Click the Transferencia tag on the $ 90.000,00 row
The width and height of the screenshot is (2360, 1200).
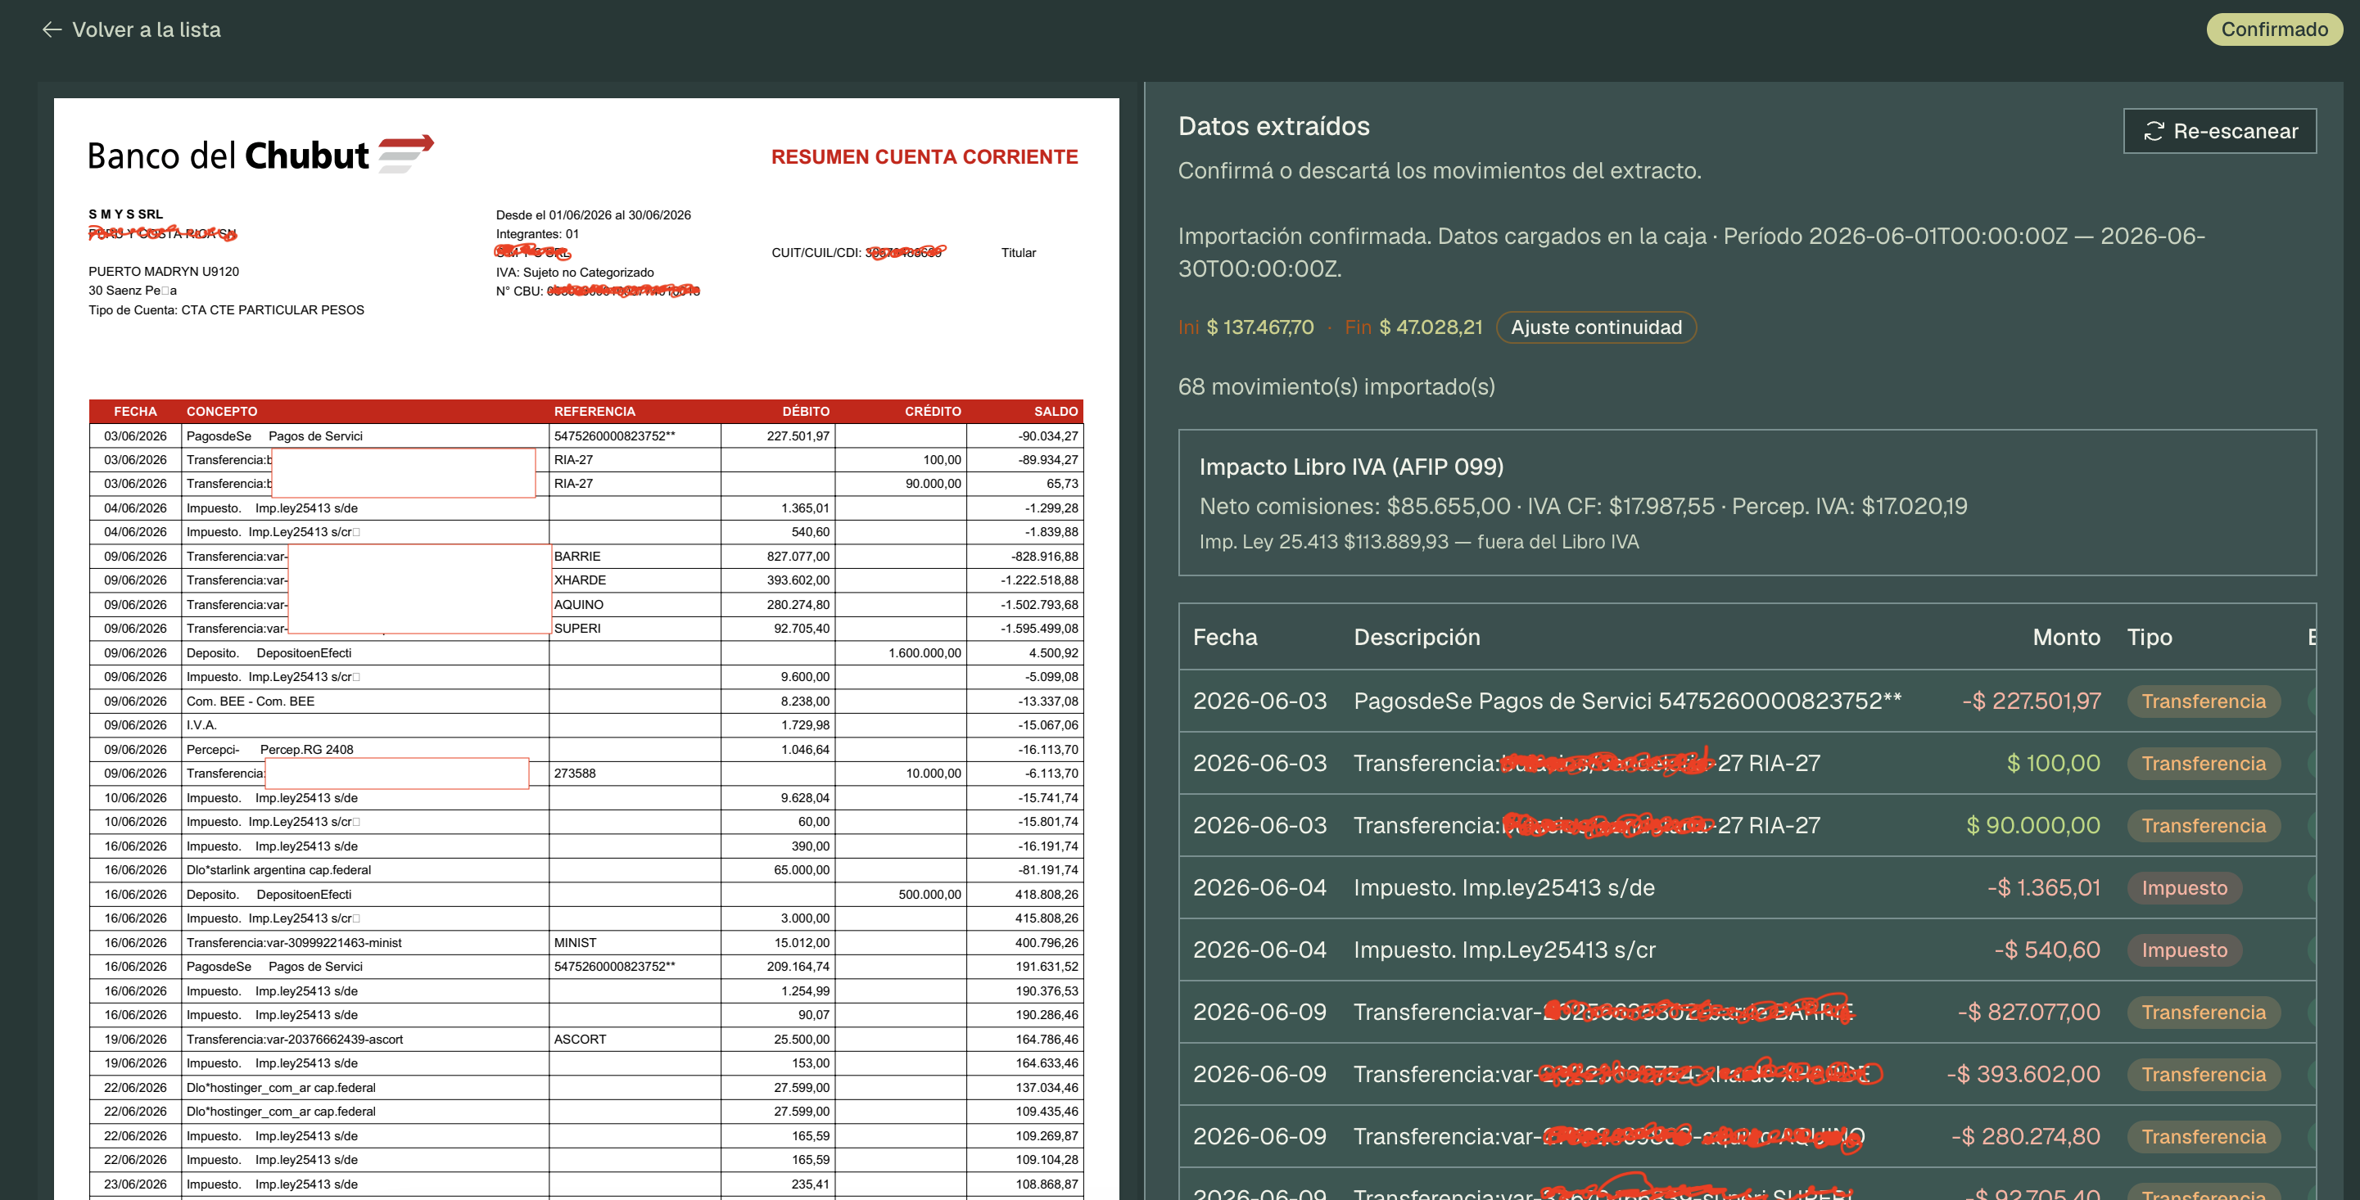coord(2204,825)
